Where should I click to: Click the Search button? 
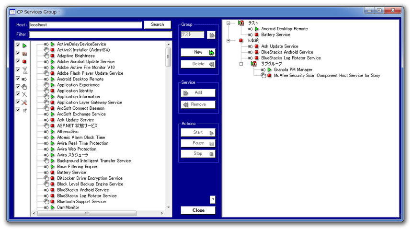(158, 24)
